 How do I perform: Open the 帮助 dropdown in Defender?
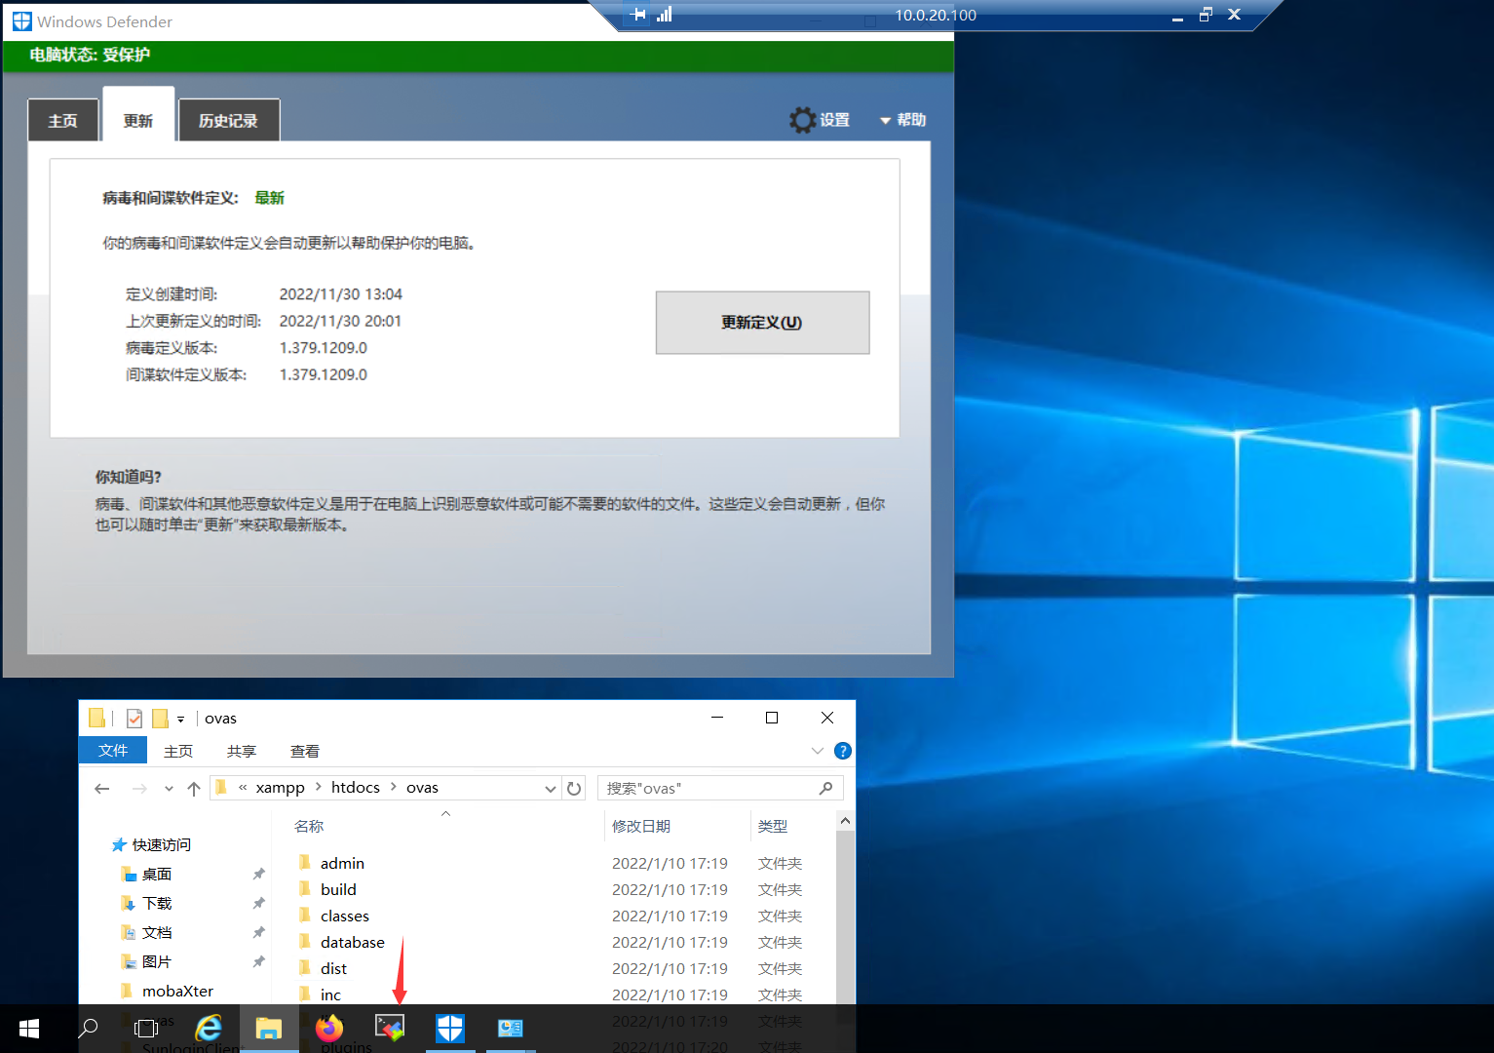pyautogui.click(x=902, y=120)
